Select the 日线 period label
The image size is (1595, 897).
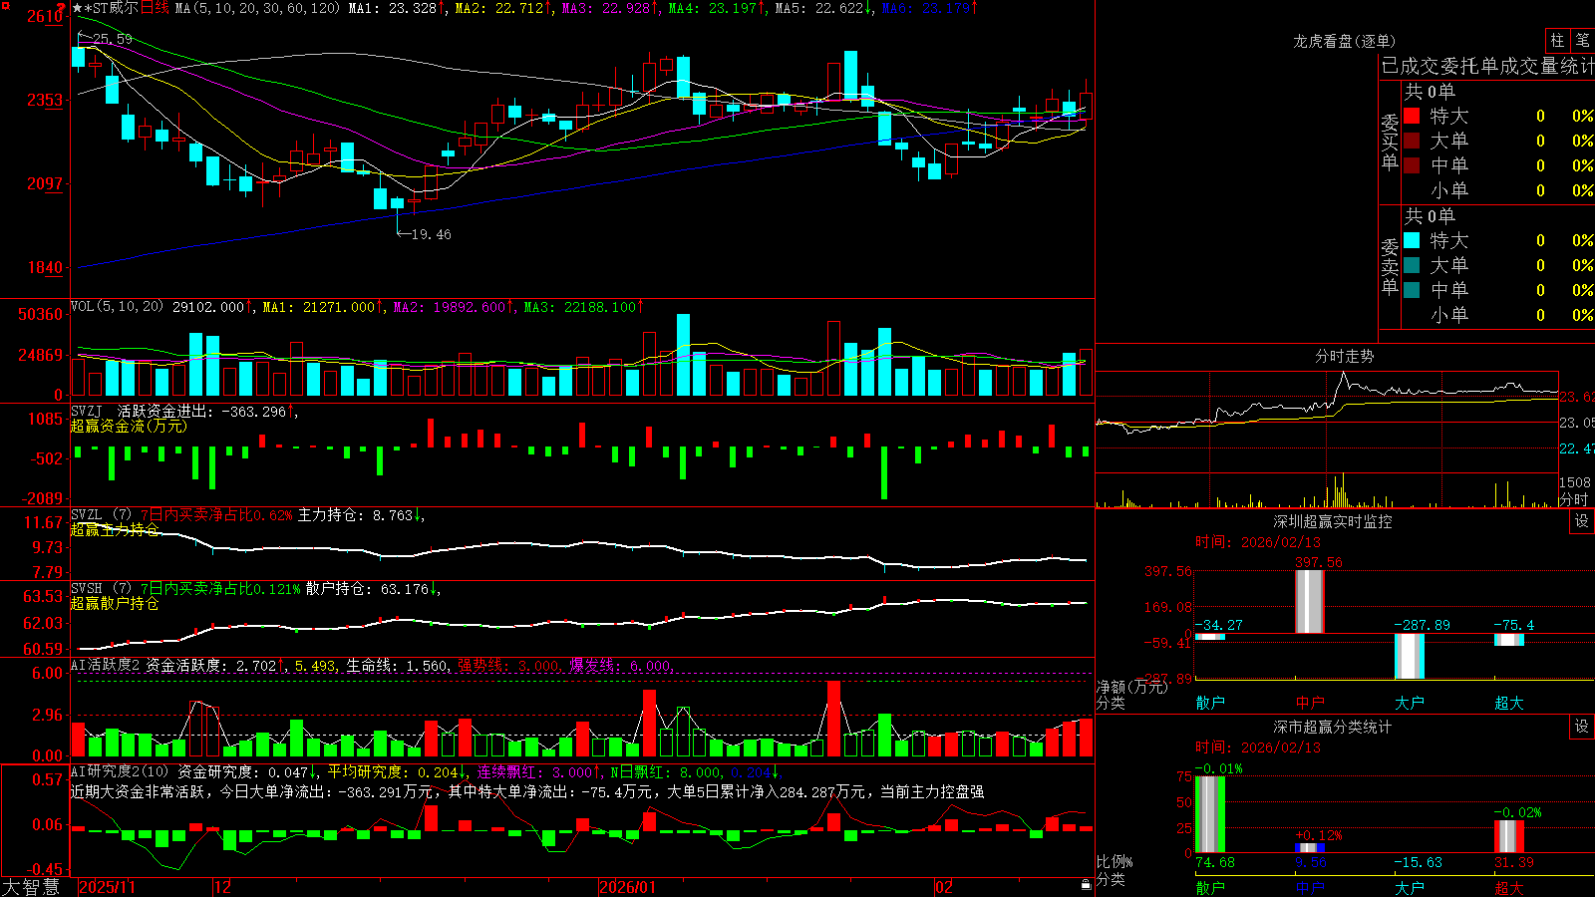pos(155,8)
